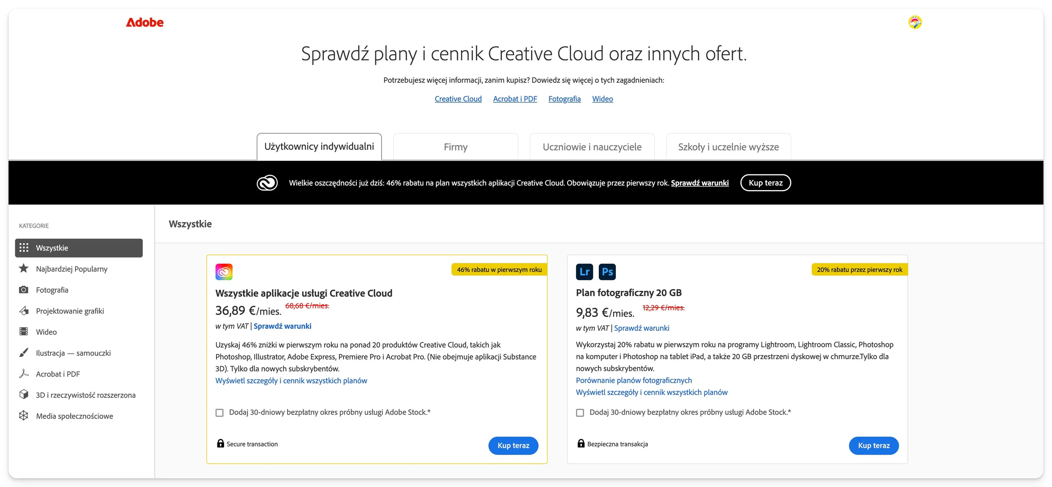Click the film icon for Wideo
The width and height of the screenshot is (1052, 487).
tap(24, 332)
